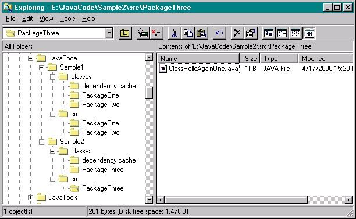Sort by the Type column header

[x=279, y=59]
